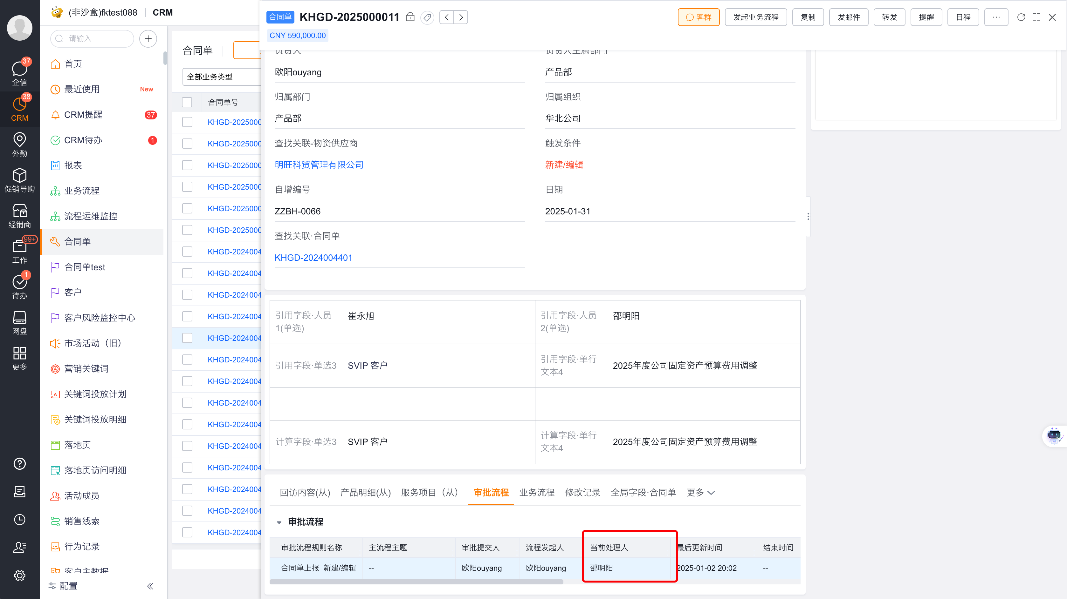Screen dimensions: 1067x599
Task: Switch to the 产品明细(从) tab
Action: point(365,492)
